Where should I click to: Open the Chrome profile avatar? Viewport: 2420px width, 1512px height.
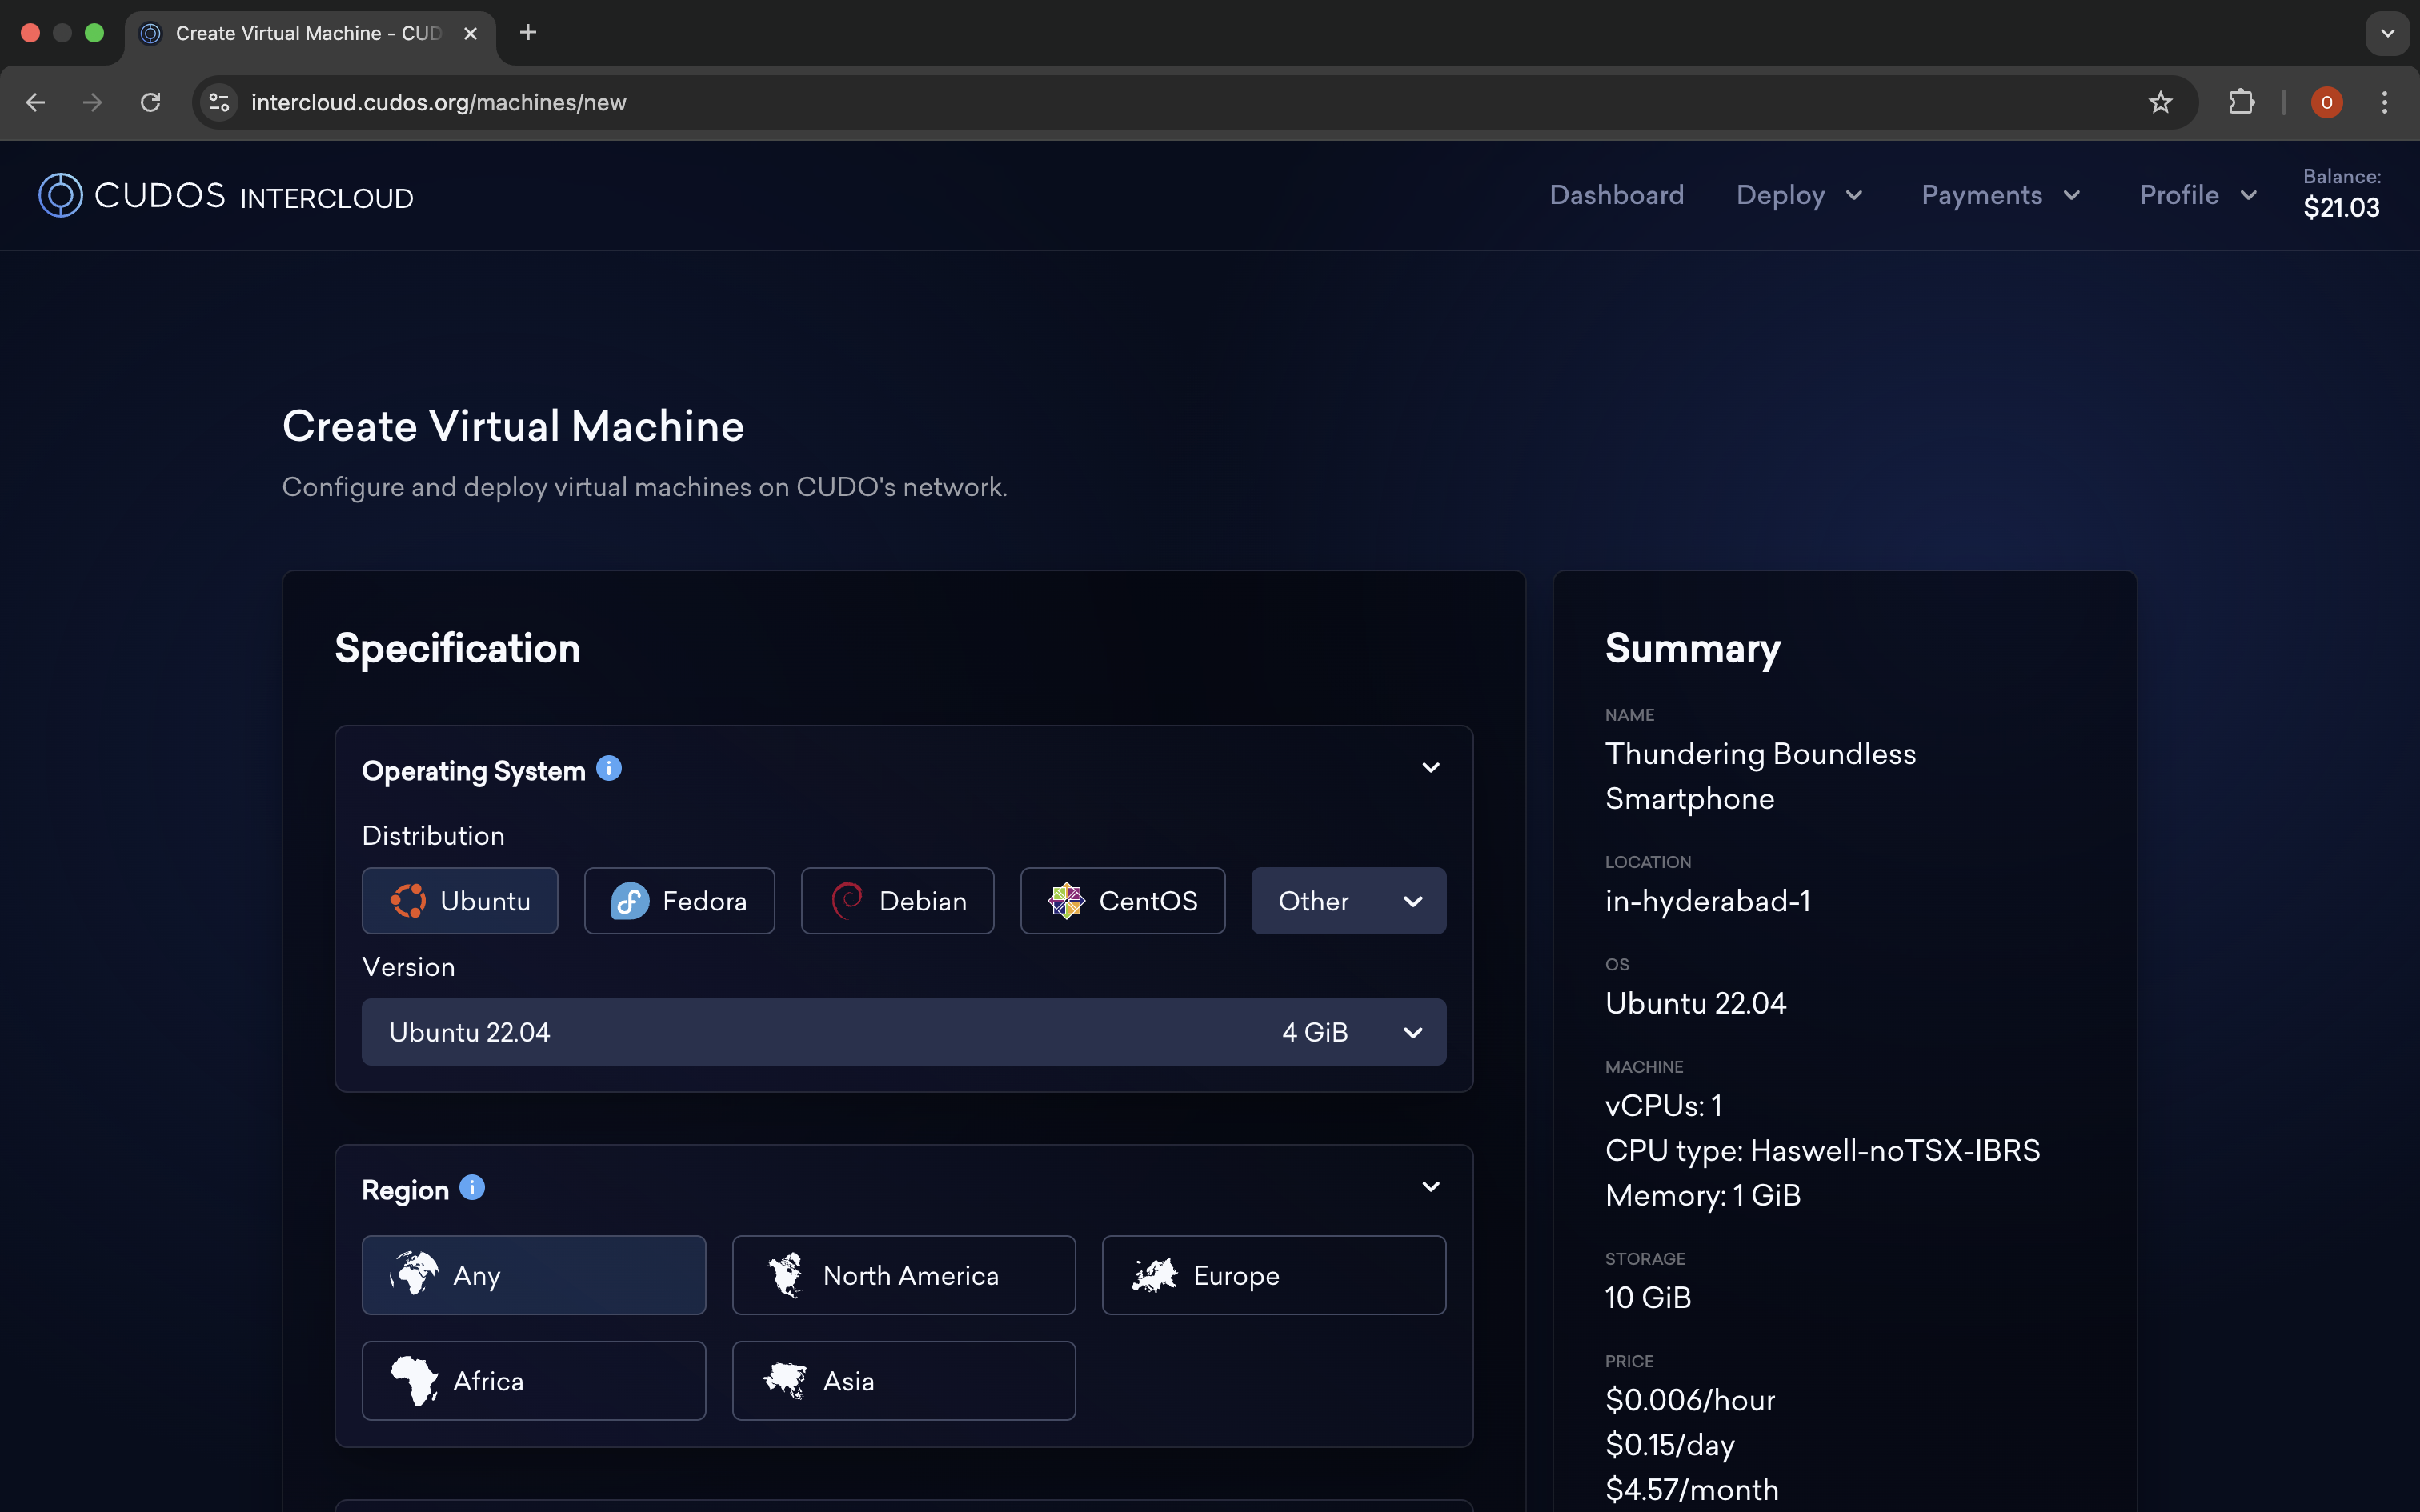(x=2326, y=102)
